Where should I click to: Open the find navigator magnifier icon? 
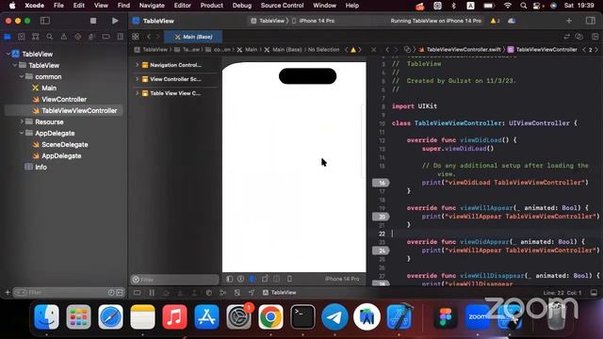[50, 37]
